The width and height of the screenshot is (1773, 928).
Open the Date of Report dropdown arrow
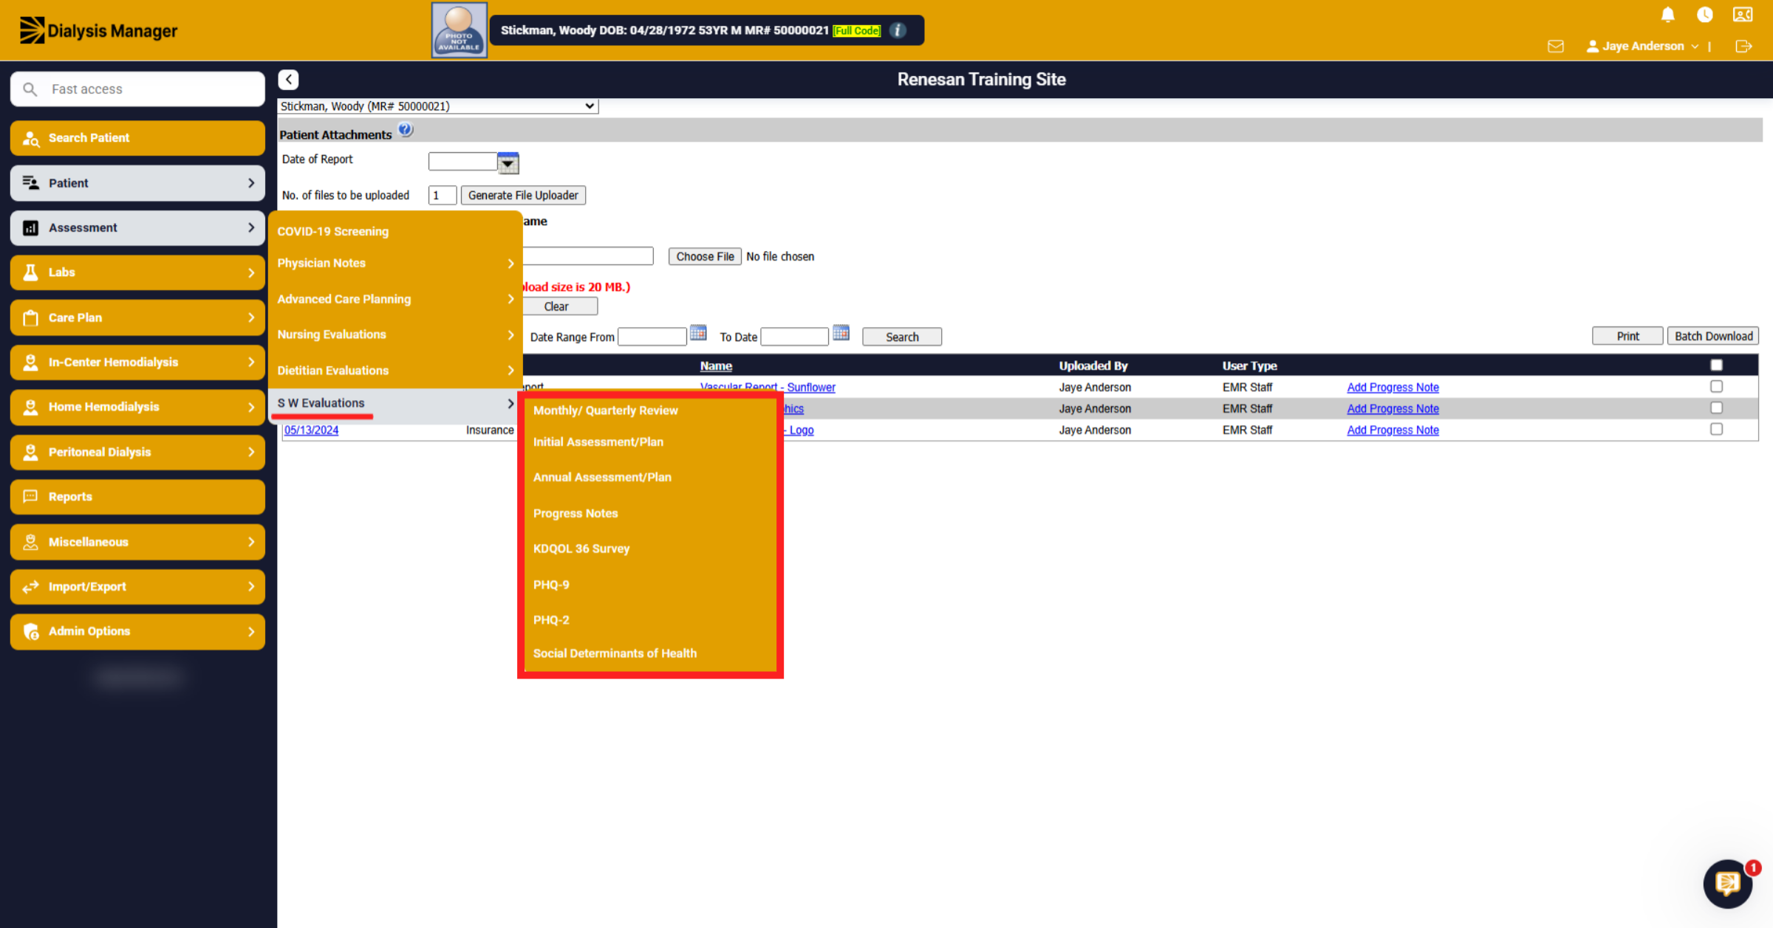pyautogui.click(x=508, y=162)
